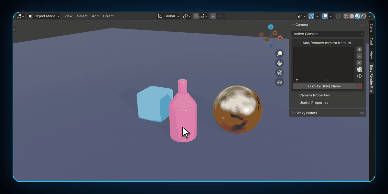Open the Object Mode dropdown
Image resolution: width=388 pixels, height=194 pixels.
(x=44, y=16)
